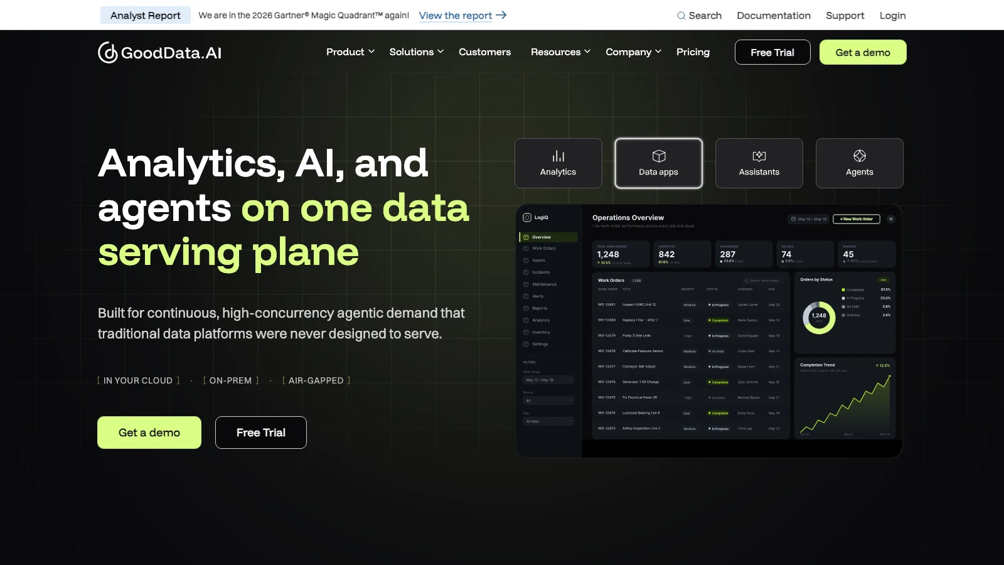The width and height of the screenshot is (1004, 565).
Task: Click the Login link
Action: [x=892, y=16]
